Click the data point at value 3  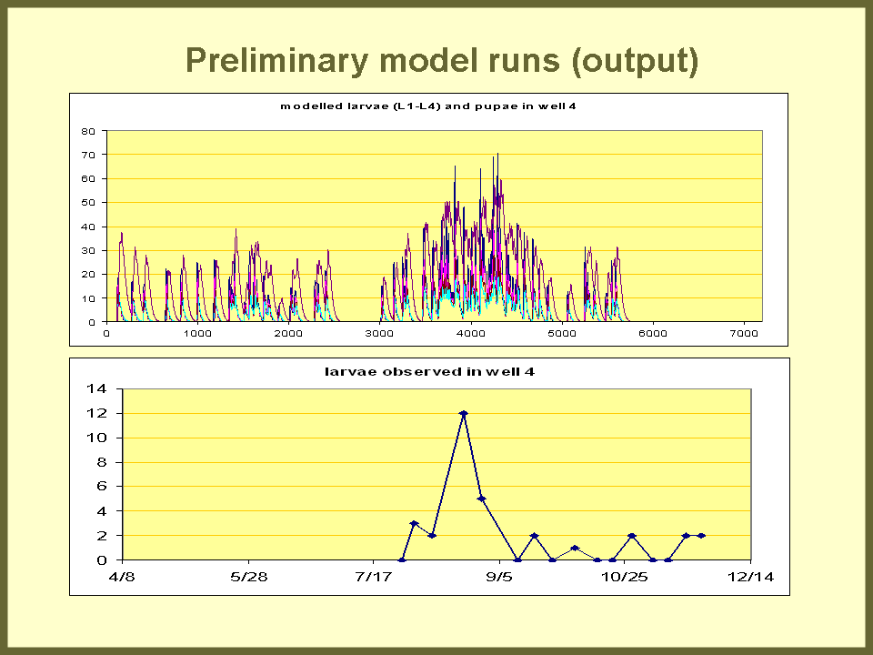(414, 524)
